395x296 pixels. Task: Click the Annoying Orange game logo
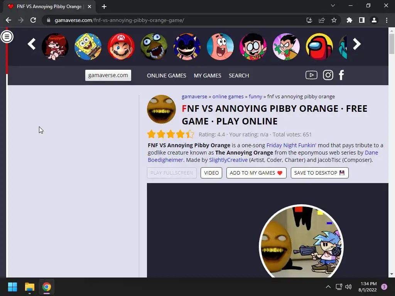(x=161, y=109)
